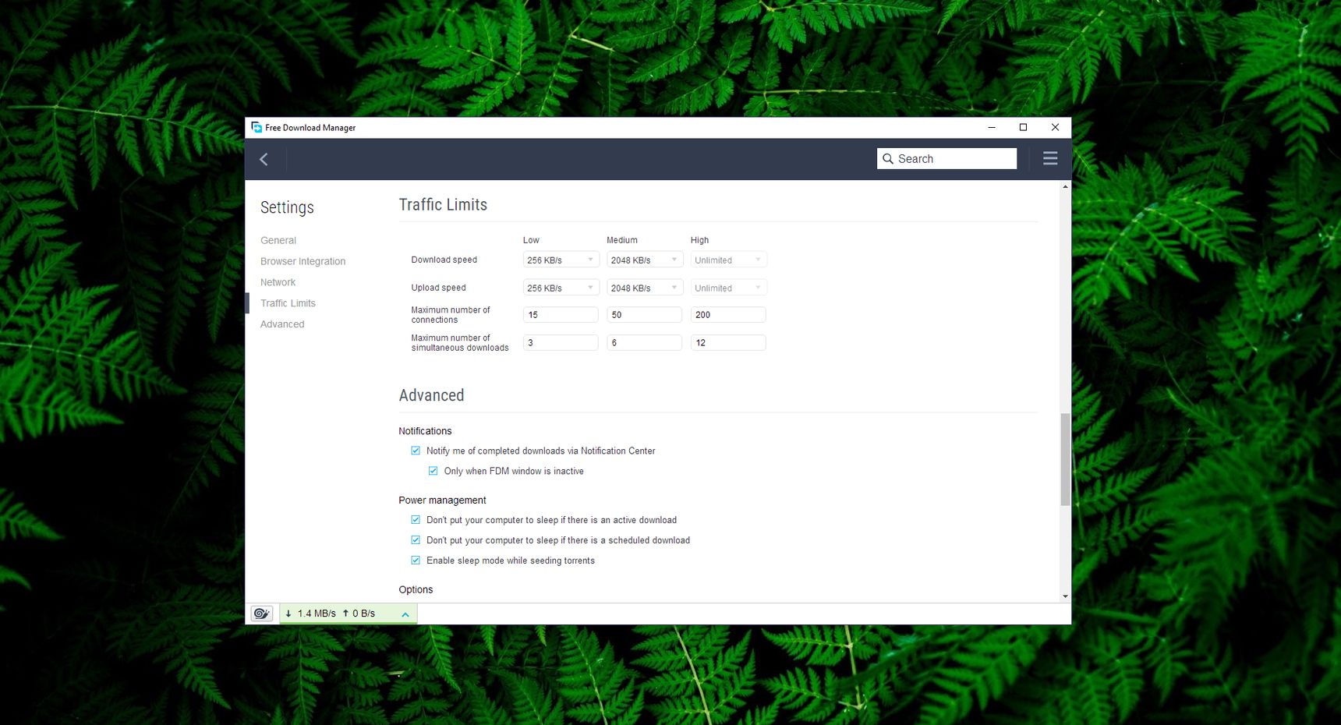
Task: Edit High maximum connections field
Action: 728,315
